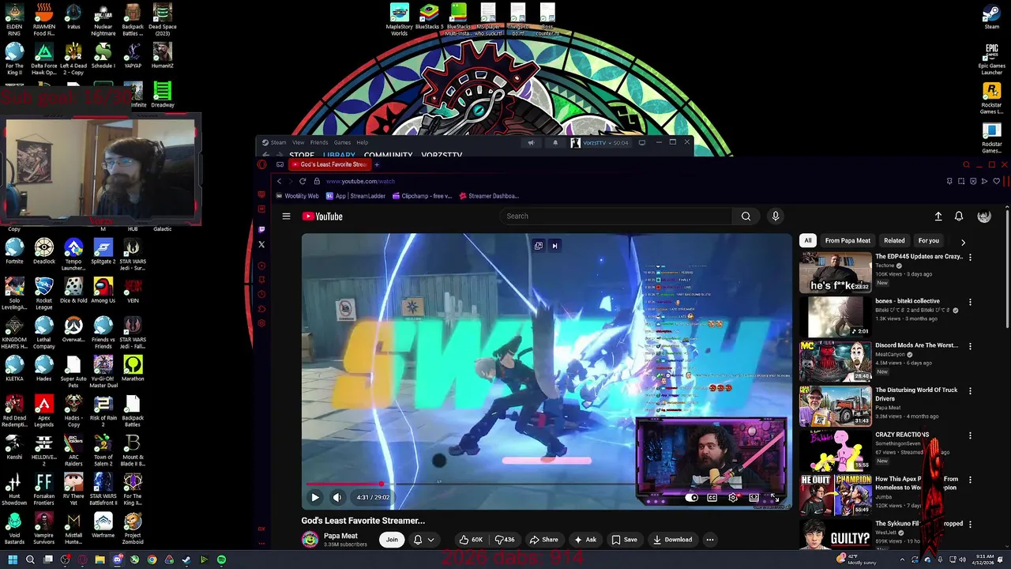
Task: Click the Ask button
Action: pos(585,540)
